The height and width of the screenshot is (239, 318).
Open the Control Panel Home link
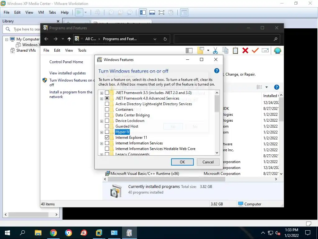pos(66,62)
